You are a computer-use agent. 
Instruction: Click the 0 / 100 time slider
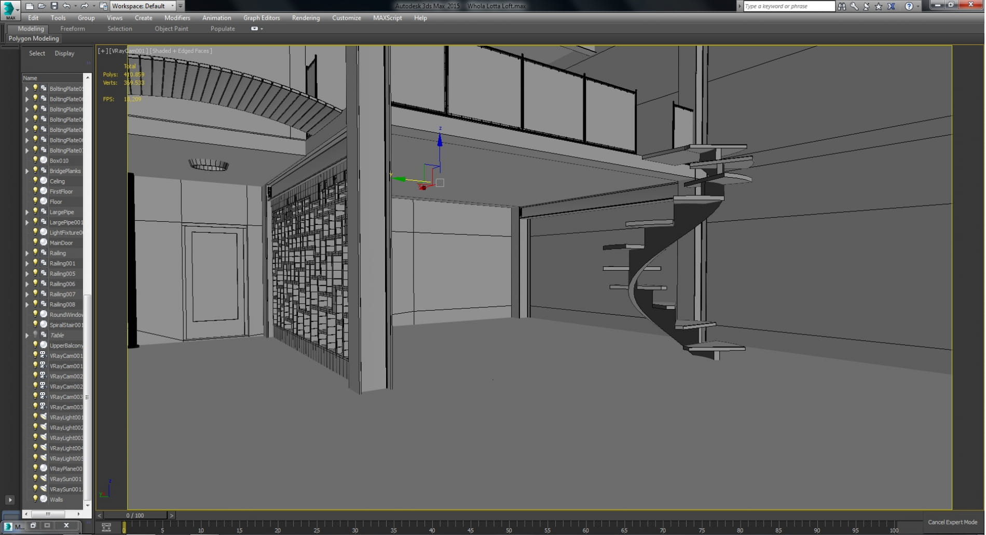point(135,515)
